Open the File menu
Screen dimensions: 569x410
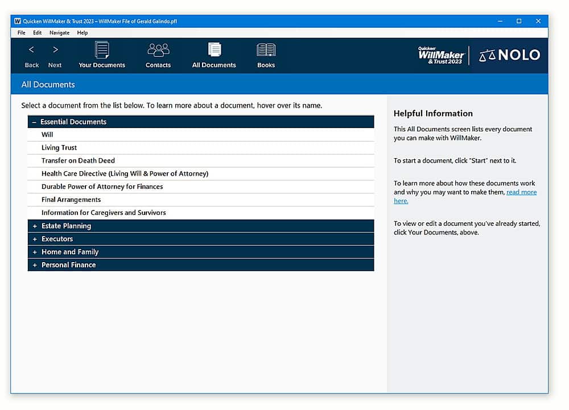pos(22,32)
